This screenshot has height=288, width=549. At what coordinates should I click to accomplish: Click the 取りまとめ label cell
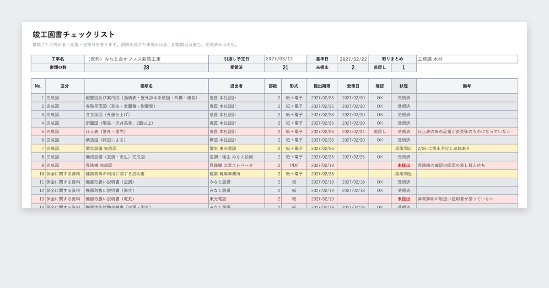(393, 59)
